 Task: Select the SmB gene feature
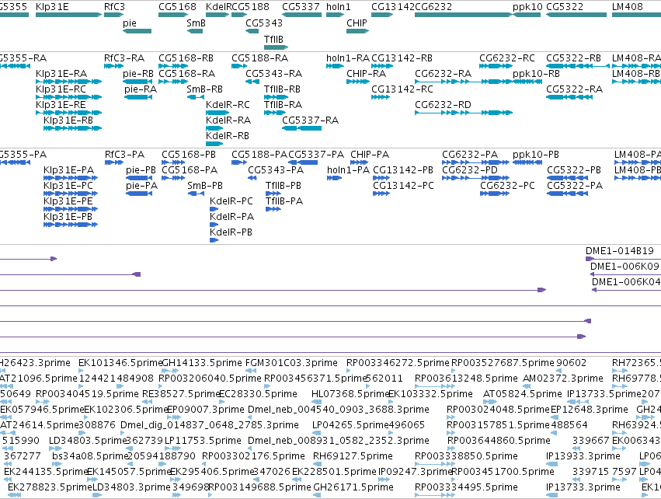pyautogui.click(x=195, y=31)
